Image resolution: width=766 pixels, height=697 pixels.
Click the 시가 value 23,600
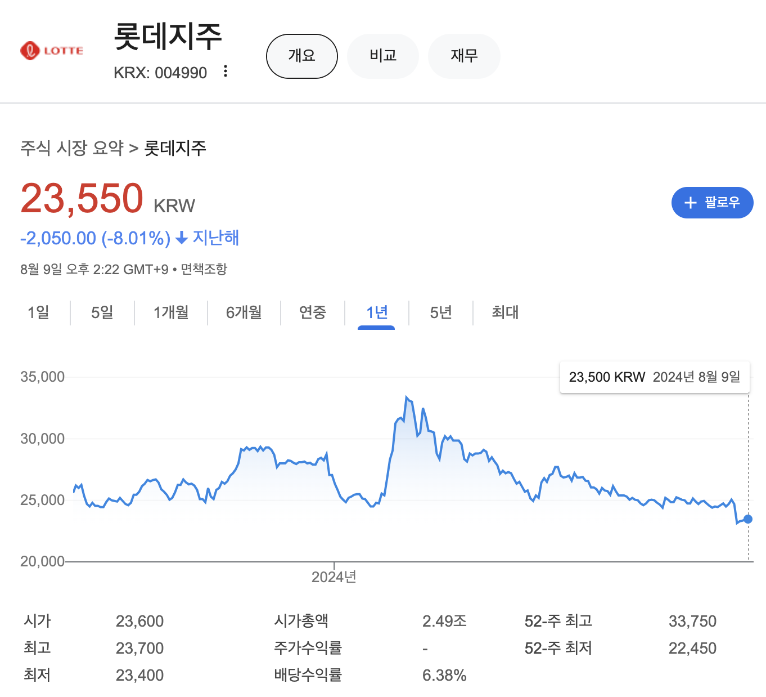pos(139,621)
